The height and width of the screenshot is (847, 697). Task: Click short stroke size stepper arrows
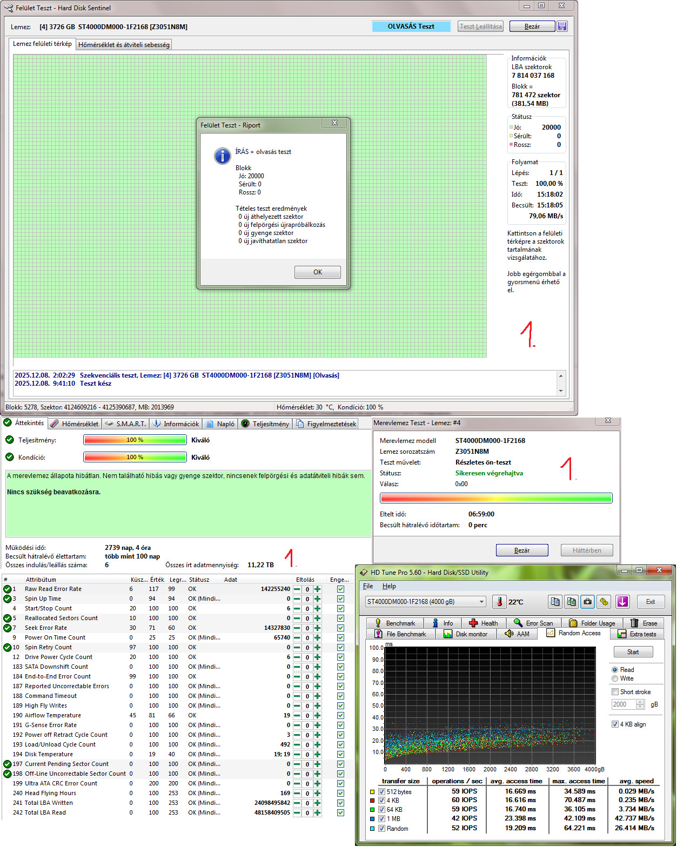[x=640, y=704]
